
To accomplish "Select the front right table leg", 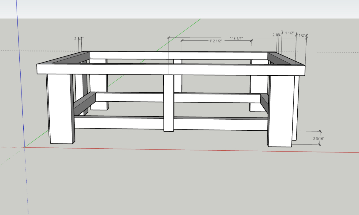I will (x=280, y=111).
